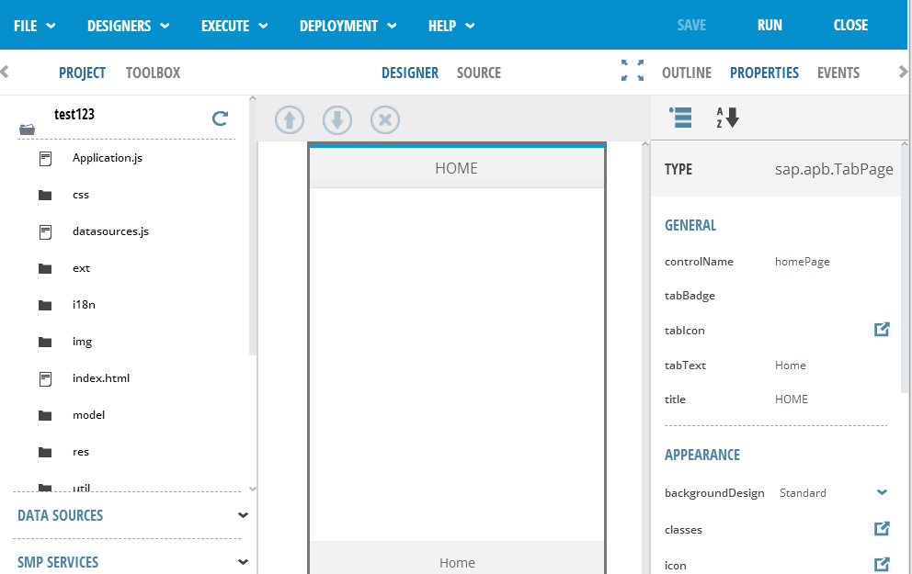Screen dimensions: 912x574
Task: Open the classes editor icon
Action: pyautogui.click(x=882, y=529)
